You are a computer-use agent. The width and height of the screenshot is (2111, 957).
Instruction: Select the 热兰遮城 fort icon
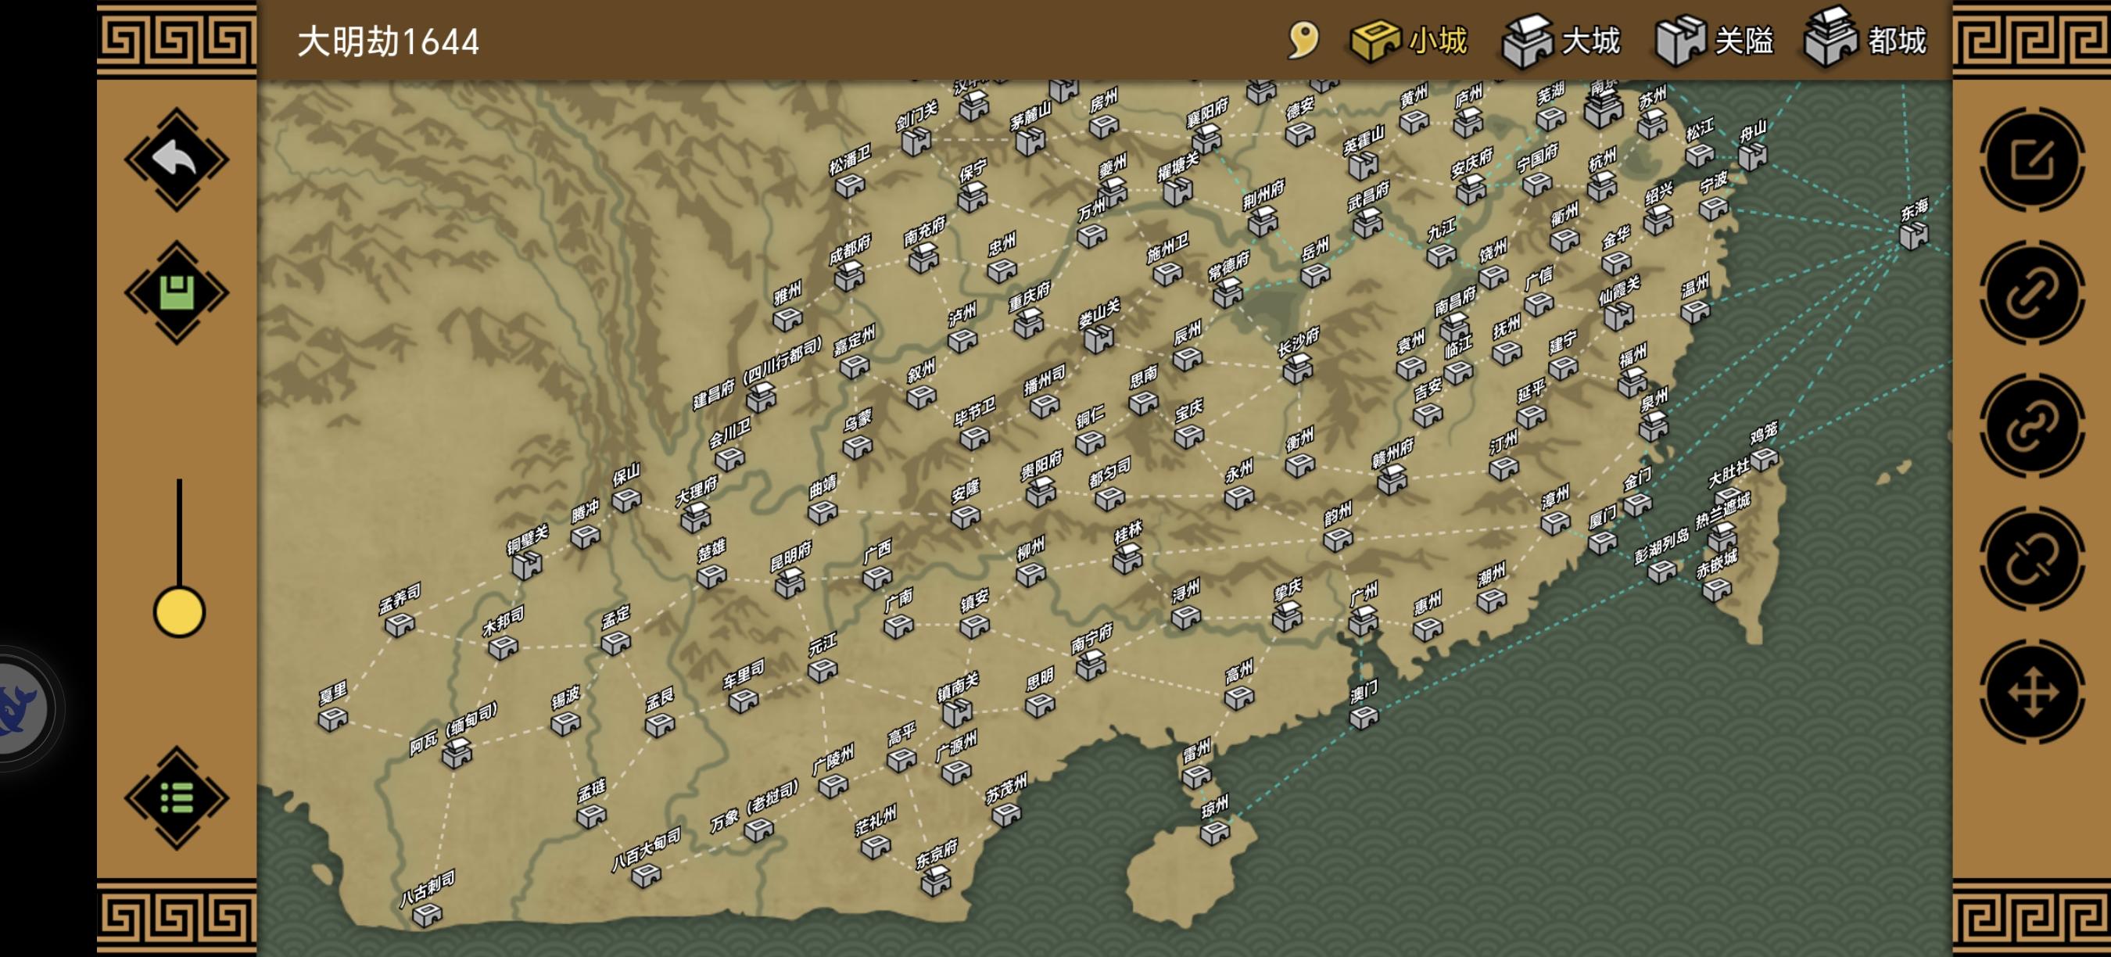coord(1722,536)
